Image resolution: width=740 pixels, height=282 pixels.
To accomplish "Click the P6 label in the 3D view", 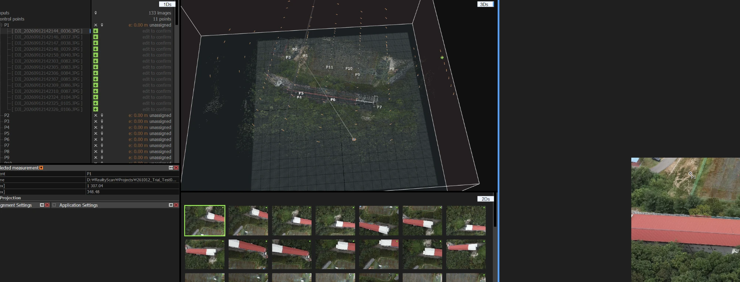I will [333, 100].
